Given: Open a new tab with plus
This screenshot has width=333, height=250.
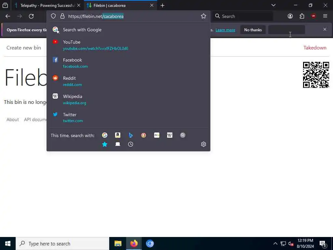Looking at the screenshot, I should pos(163,6).
